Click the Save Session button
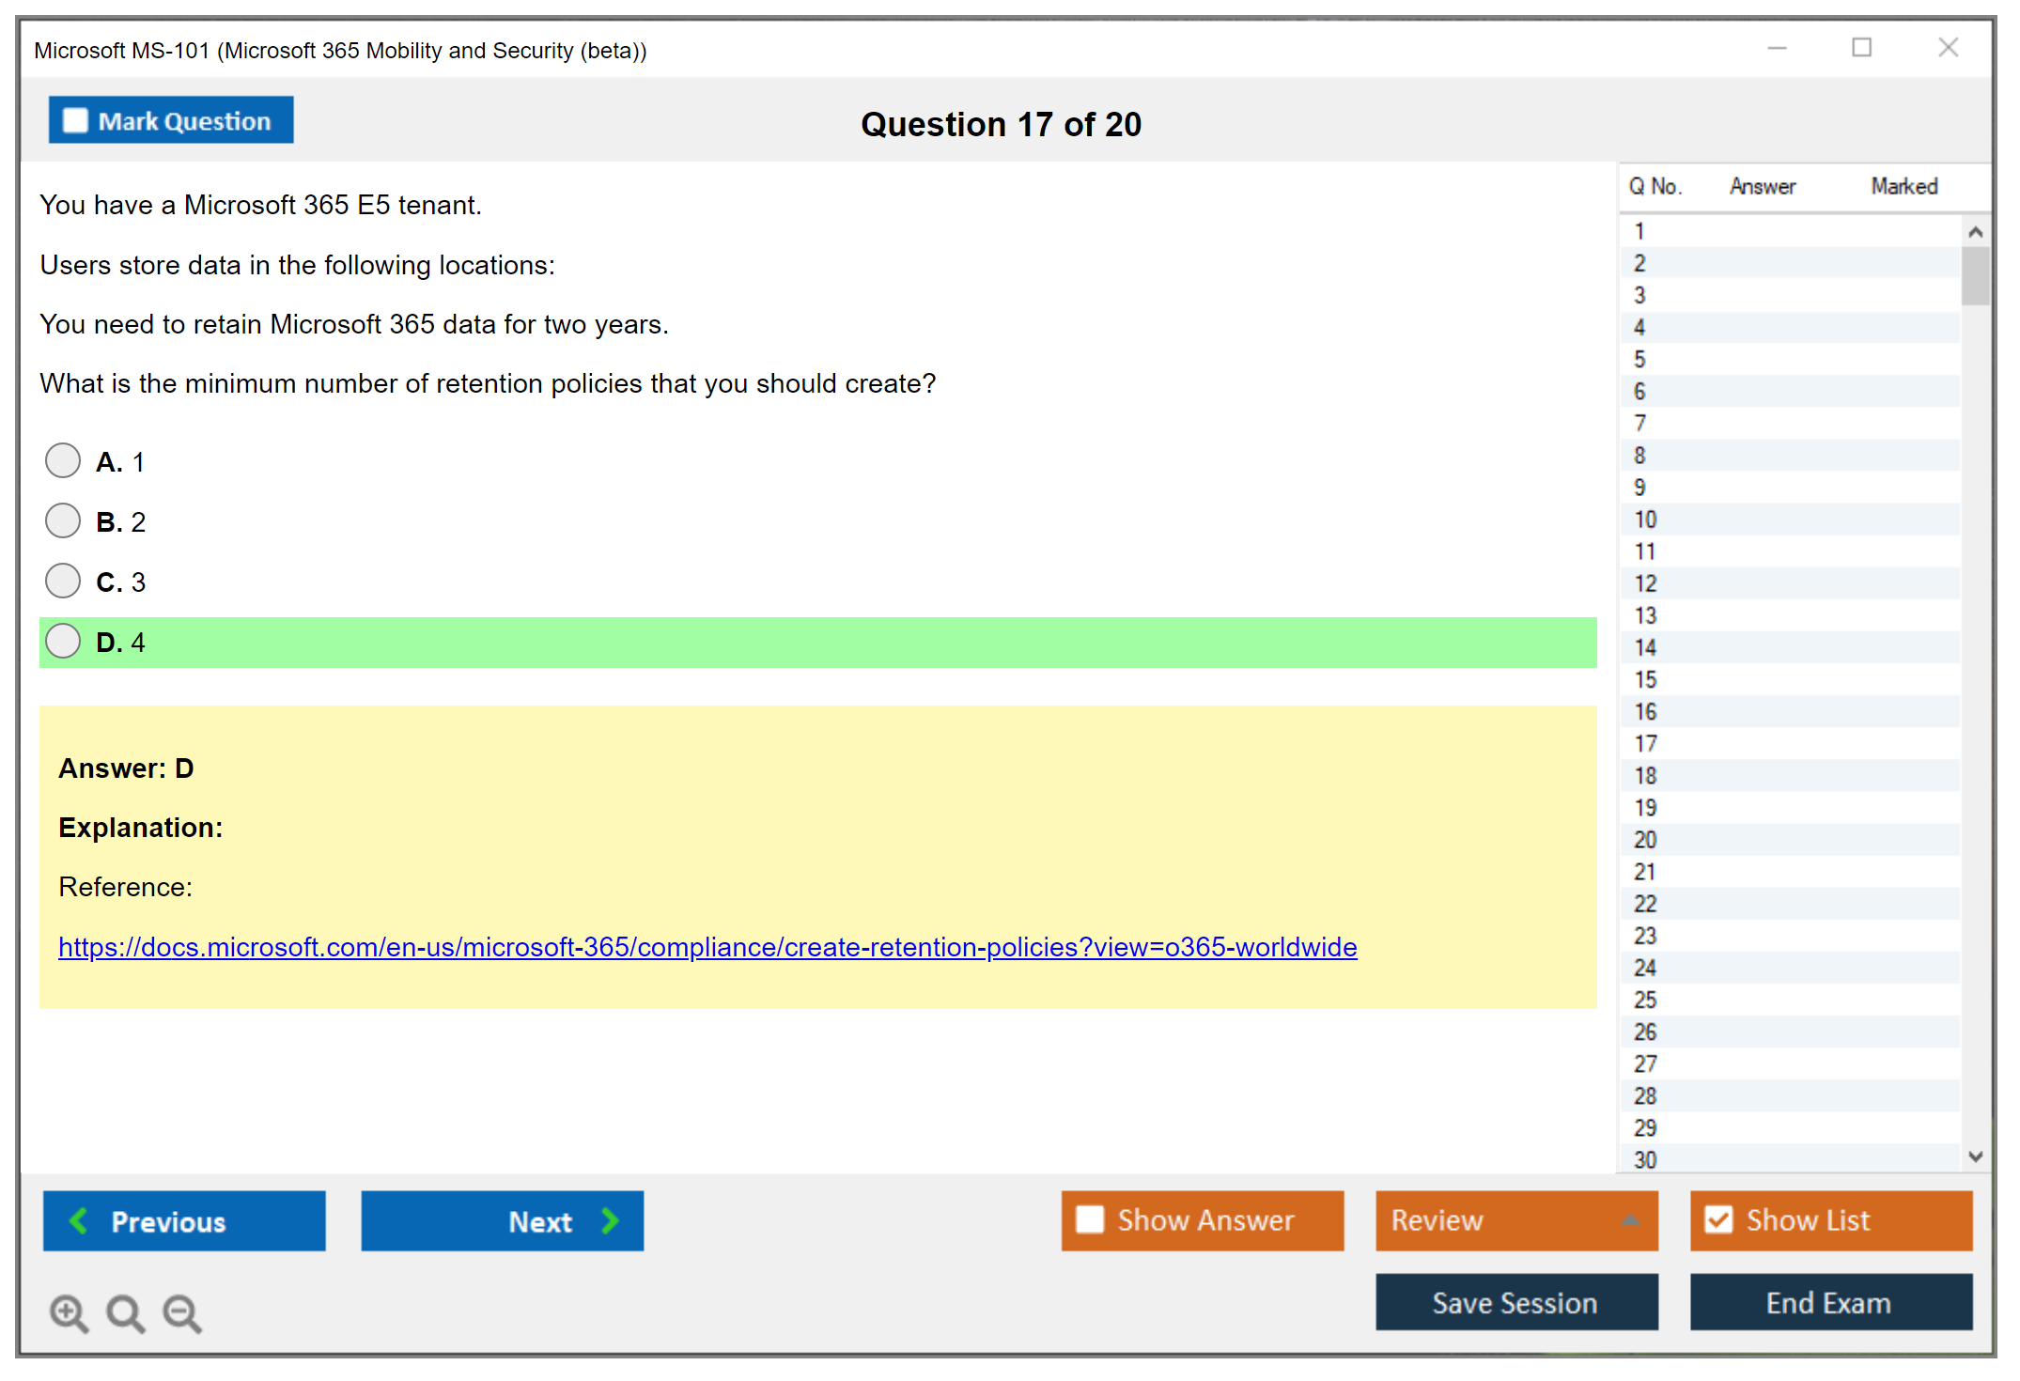This screenshot has height=1381, width=2020. [x=1515, y=1302]
